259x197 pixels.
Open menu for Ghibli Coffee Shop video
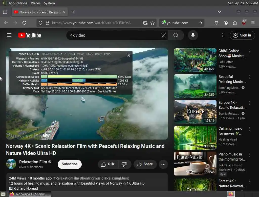[x=250, y=51]
